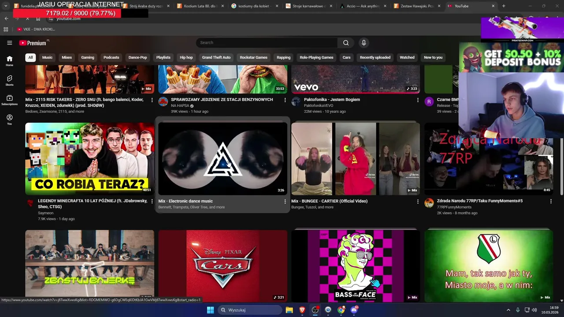Open Discord from taskbar

pos(354,310)
